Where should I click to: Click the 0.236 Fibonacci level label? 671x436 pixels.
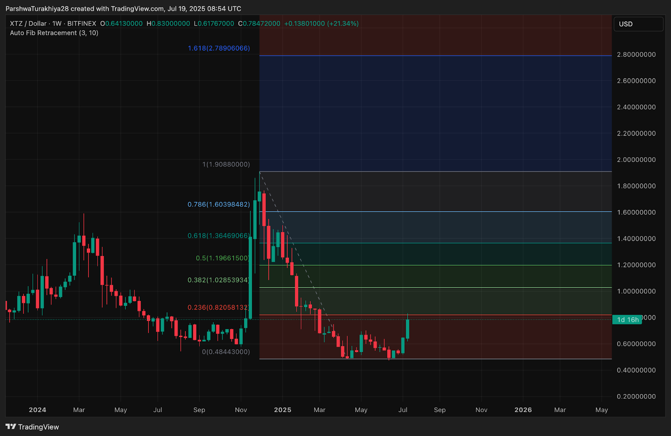coord(218,308)
